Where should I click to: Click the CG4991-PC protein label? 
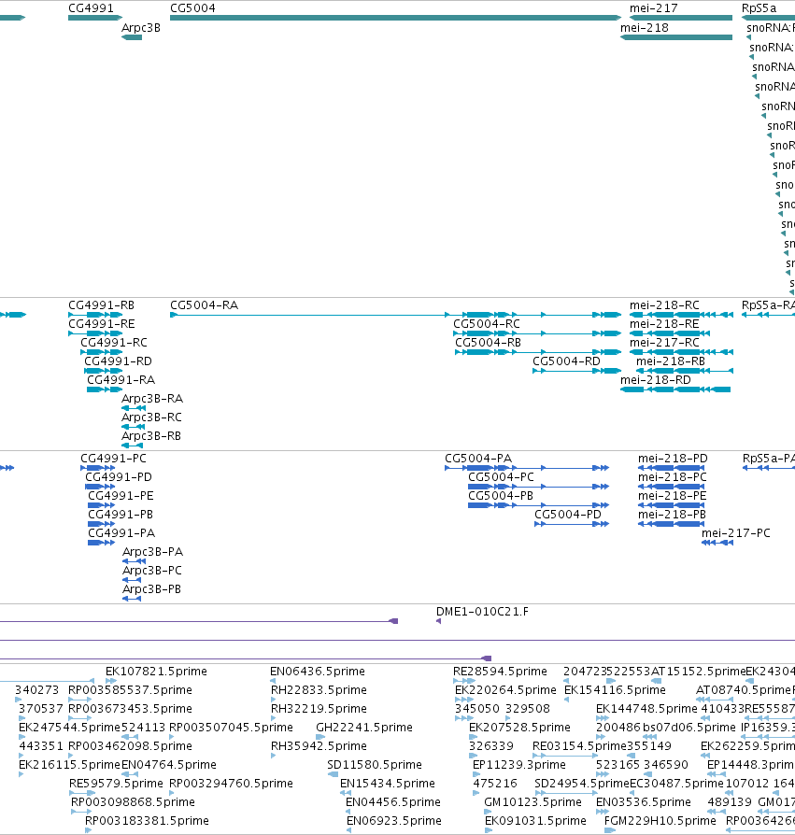(x=113, y=458)
